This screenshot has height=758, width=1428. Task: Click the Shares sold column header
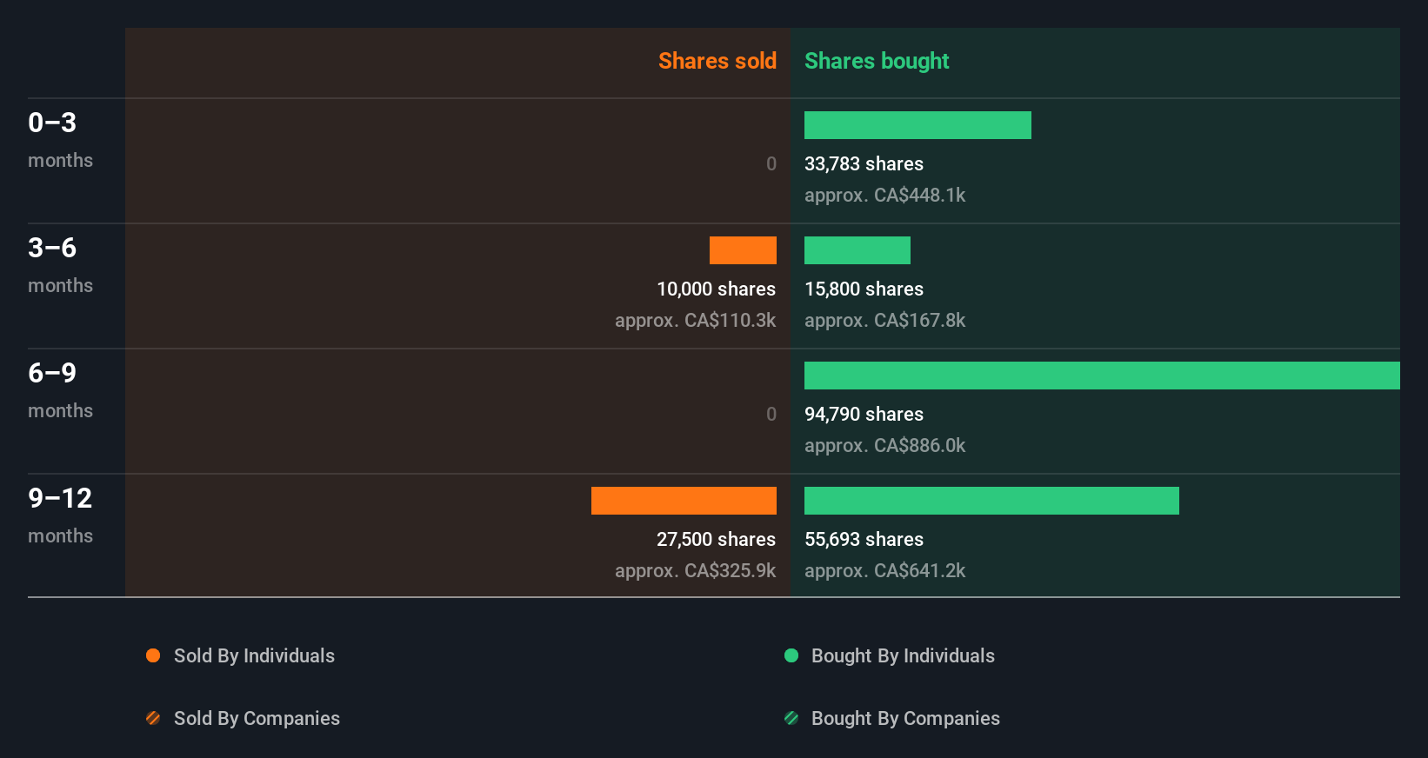717,61
